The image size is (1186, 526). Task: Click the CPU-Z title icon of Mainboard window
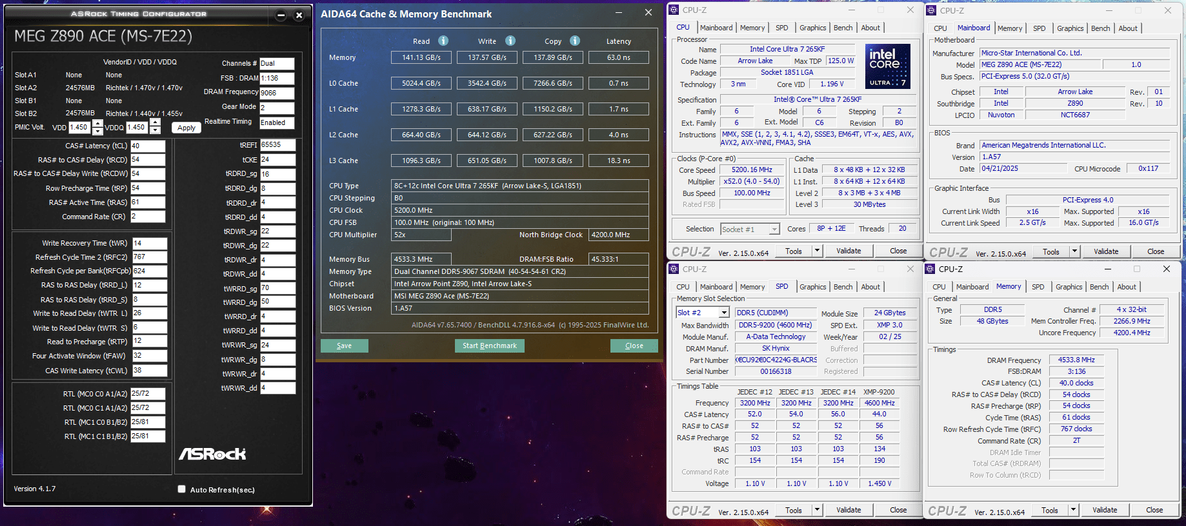(931, 10)
